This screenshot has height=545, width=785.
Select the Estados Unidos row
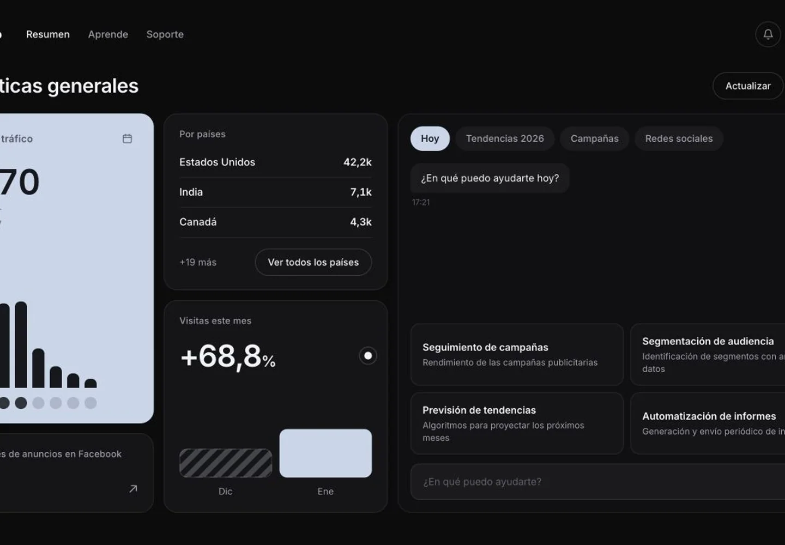pyautogui.click(x=275, y=162)
